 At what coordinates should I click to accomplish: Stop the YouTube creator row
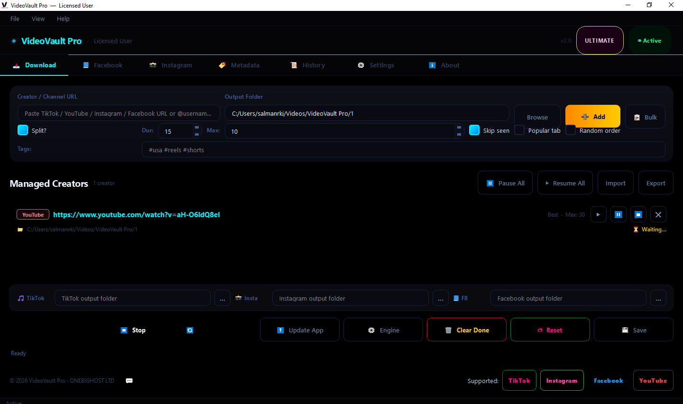click(x=638, y=215)
